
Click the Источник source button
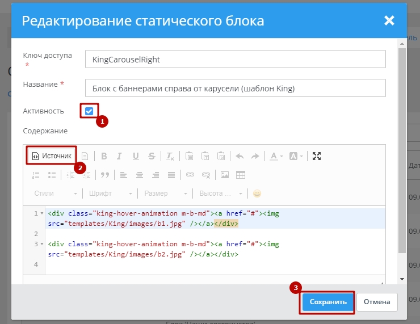pos(52,155)
